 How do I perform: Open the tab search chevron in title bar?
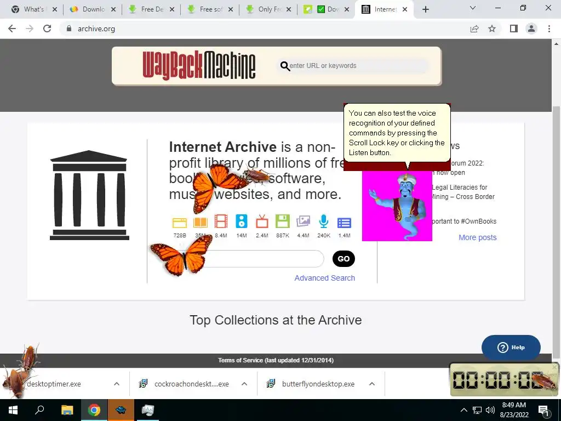click(x=473, y=8)
